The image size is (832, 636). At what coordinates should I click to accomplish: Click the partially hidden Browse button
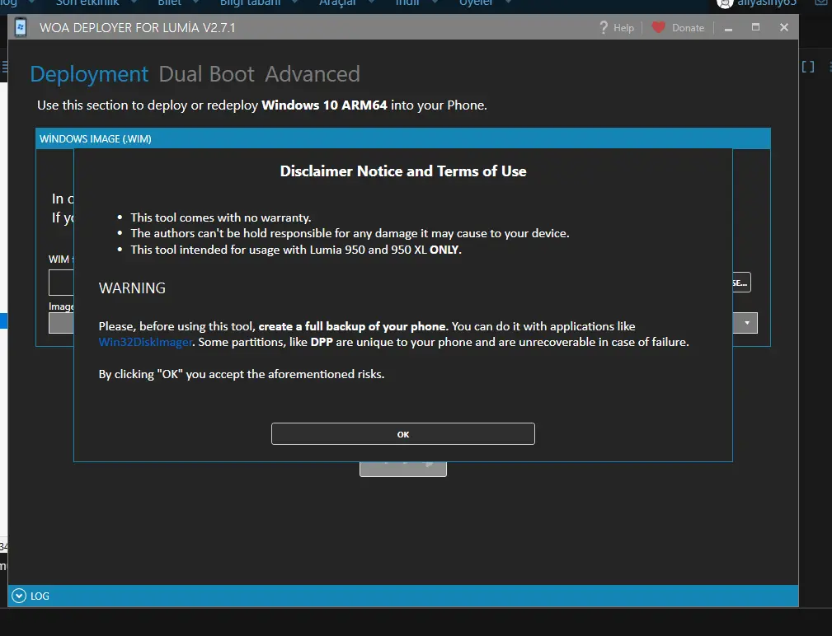click(741, 283)
